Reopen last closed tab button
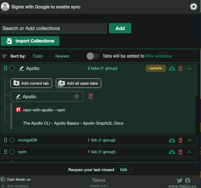Image resolution: width=201 pixels, height=188 pixels. 124,170
